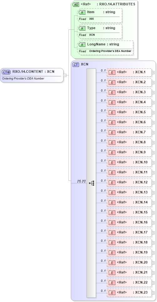This screenshot has width=157, height=302.
Task: Click the CT+ icon of RXO.14.CONTENT
Action: 6,72
